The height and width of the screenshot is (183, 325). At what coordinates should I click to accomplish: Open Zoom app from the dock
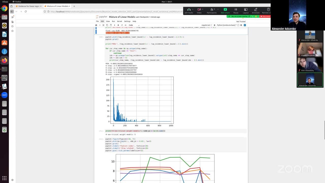point(4,95)
